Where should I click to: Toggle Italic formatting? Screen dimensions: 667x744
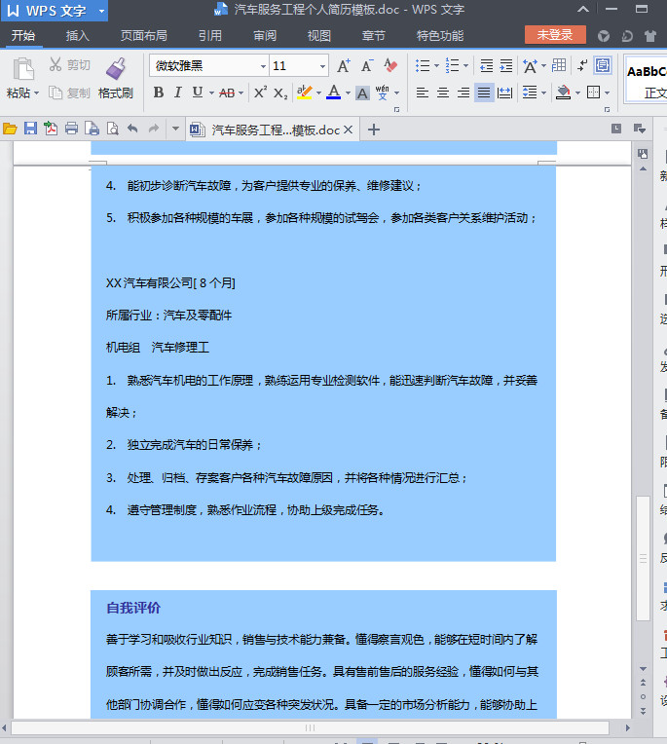(178, 93)
